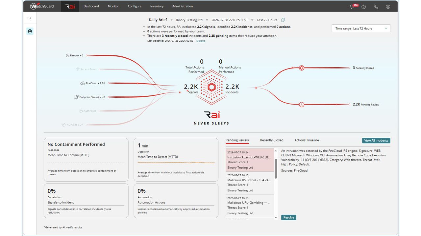Open the notifications bell

352,7
